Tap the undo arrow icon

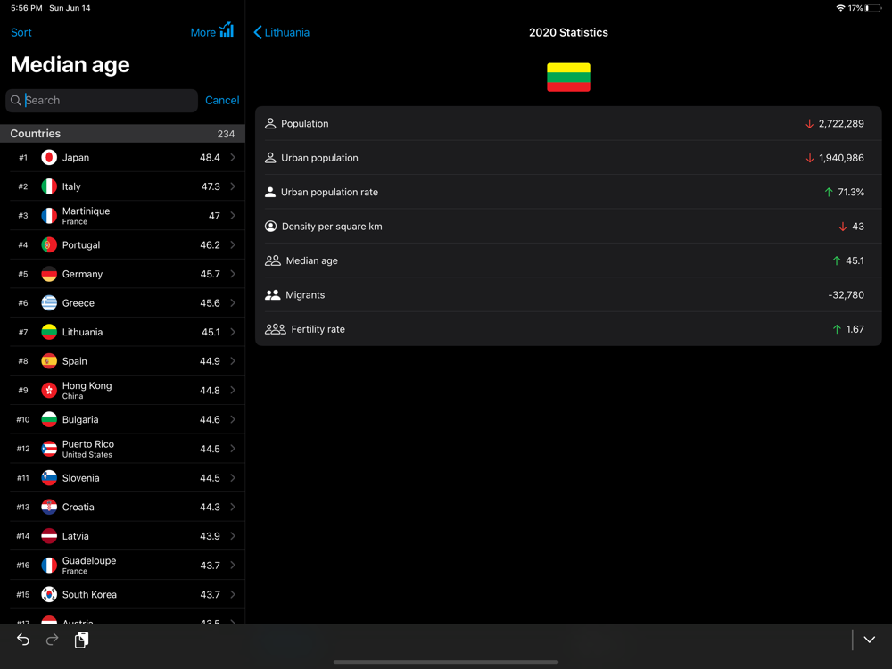[23, 640]
